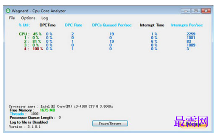Open the Options menu
The height and width of the screenshot is (133, 215).
pos(28,18)
